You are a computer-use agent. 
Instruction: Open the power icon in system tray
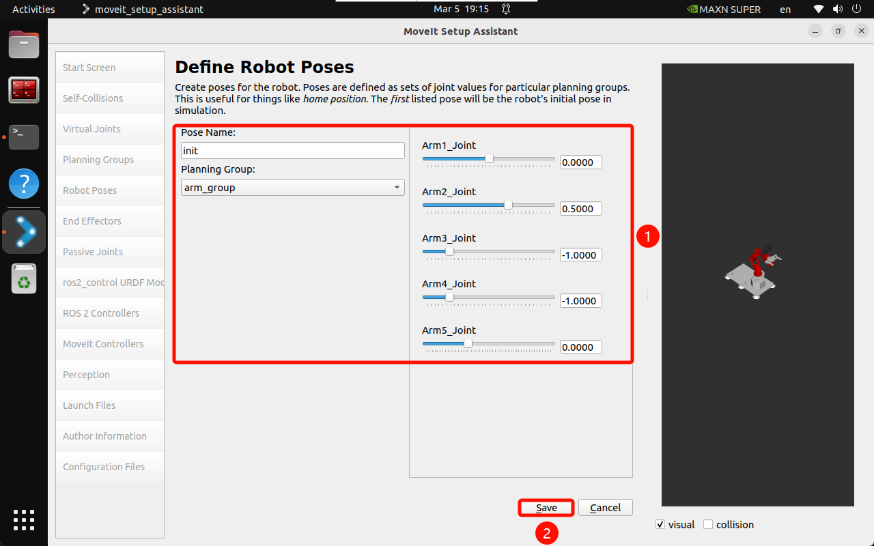coord(856,10)
